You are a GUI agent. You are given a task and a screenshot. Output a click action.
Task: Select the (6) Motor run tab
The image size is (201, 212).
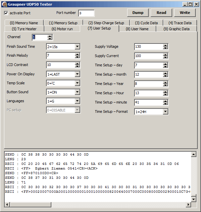tap(62, 29)
